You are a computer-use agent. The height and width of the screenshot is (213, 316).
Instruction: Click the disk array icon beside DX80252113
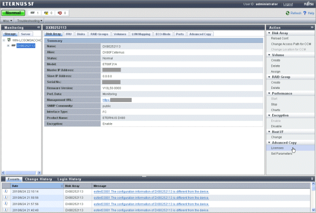(x=14, y=46)
